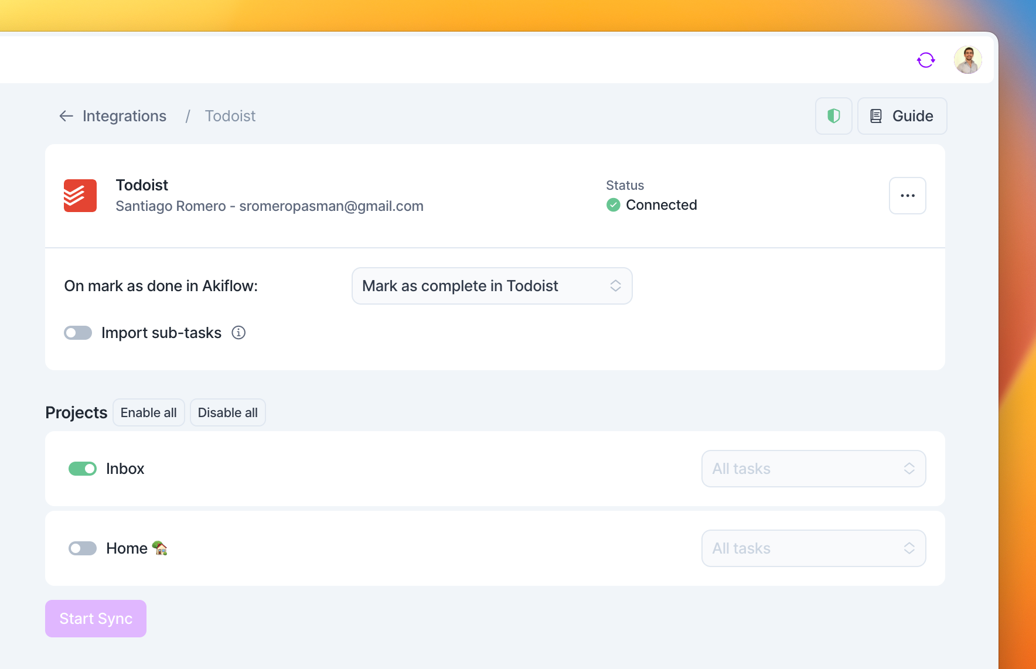Click Disable all projects button
The width and height of the screenshot is (1036, 669).
pyautogui.click(x=228, y=412)
